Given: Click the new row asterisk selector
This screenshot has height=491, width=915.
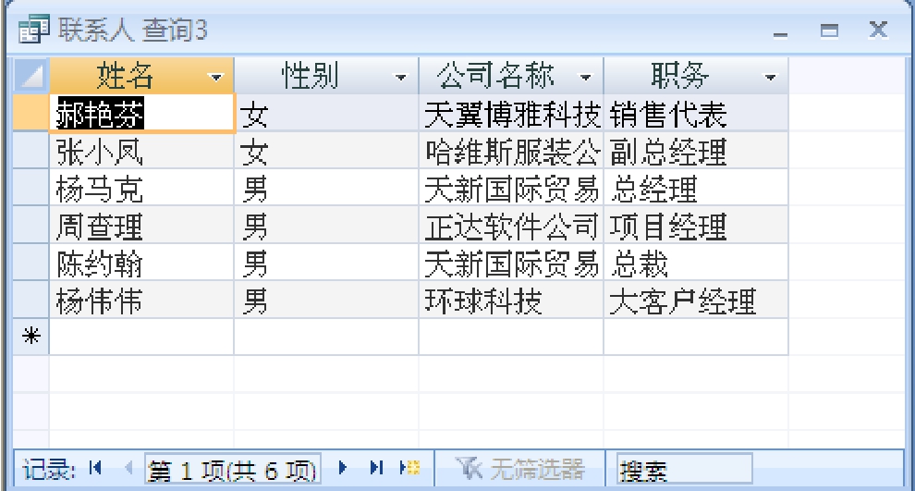Looking at the screenshot, I should tap(31, 338).
